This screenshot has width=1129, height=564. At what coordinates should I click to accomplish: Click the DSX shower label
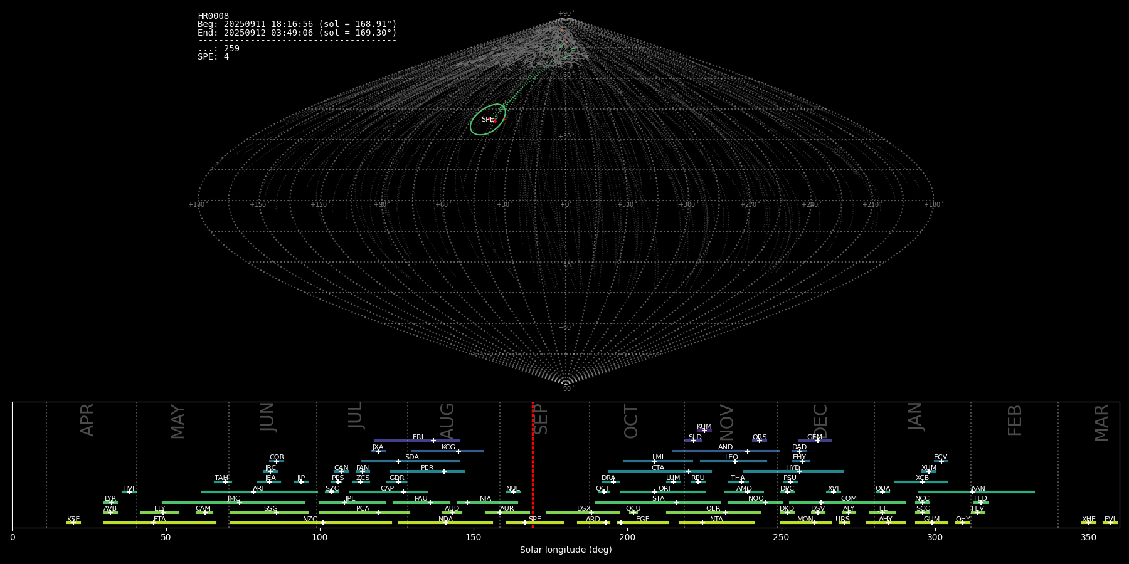pos(584,509)
